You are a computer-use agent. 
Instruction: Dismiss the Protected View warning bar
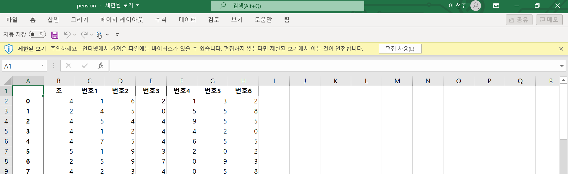561,49
